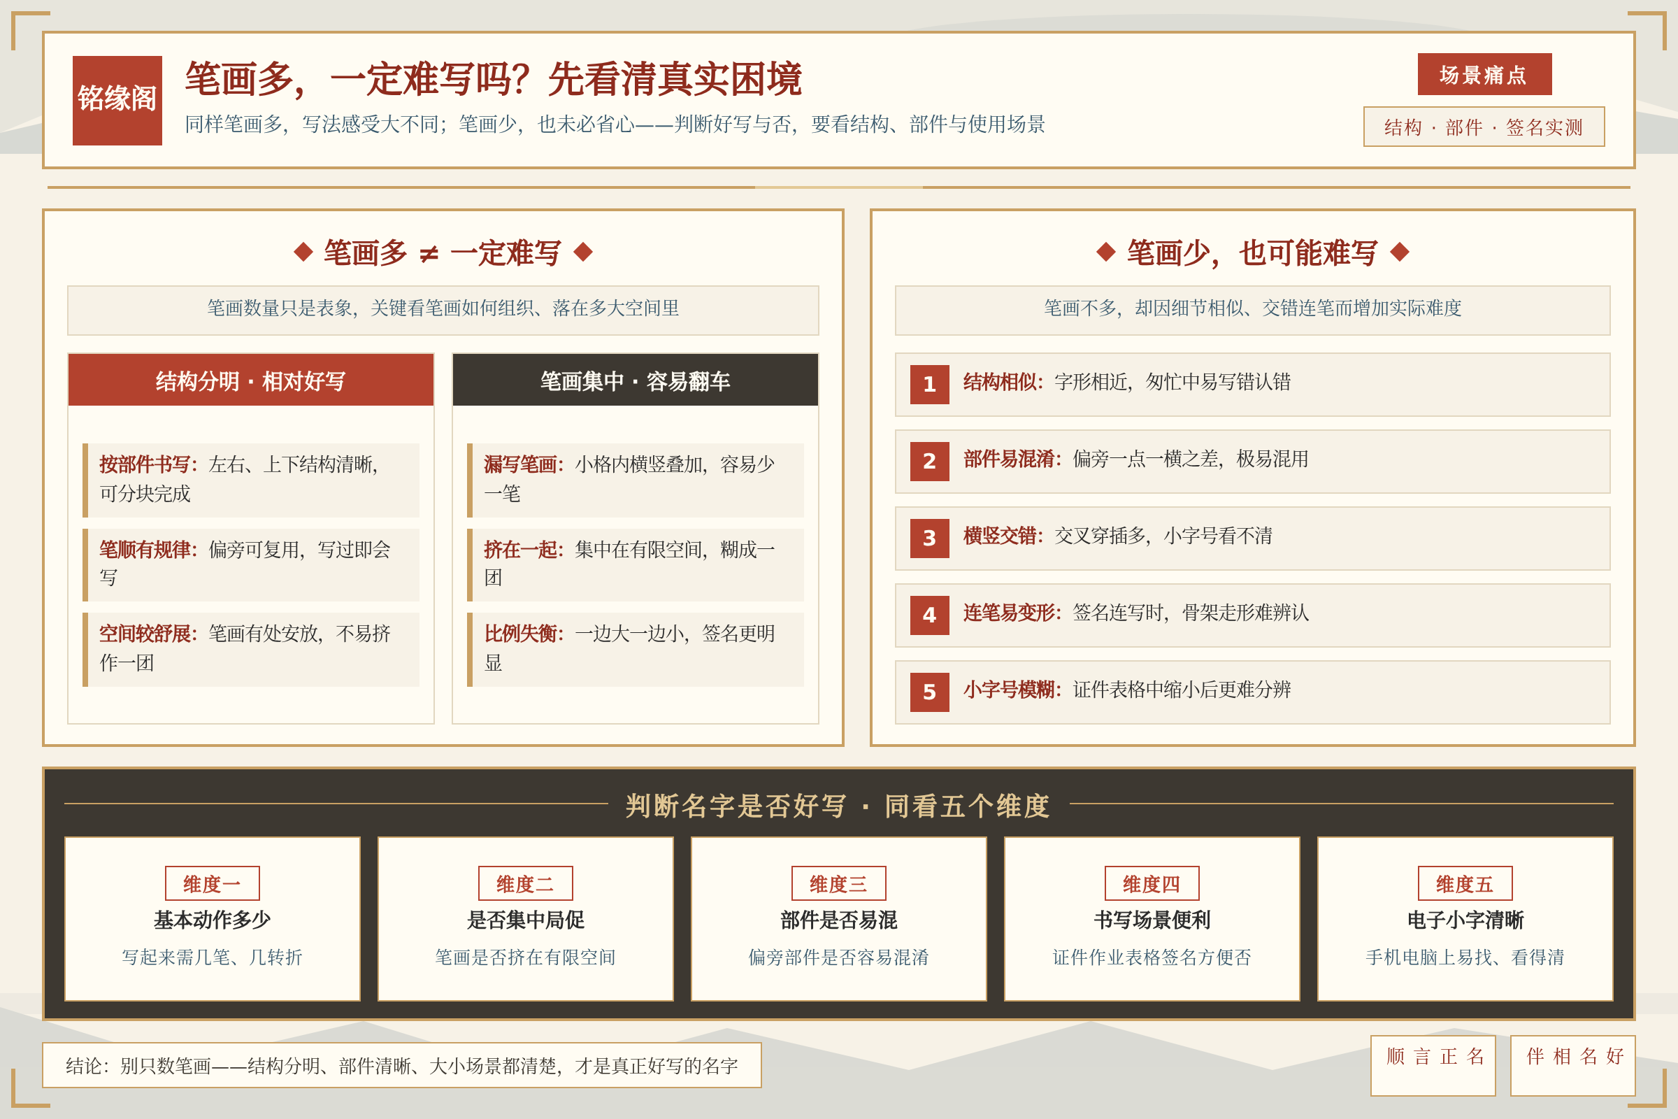Click the 空间较舒展 item
The image size is (1678, 1119).
[251, 650]
